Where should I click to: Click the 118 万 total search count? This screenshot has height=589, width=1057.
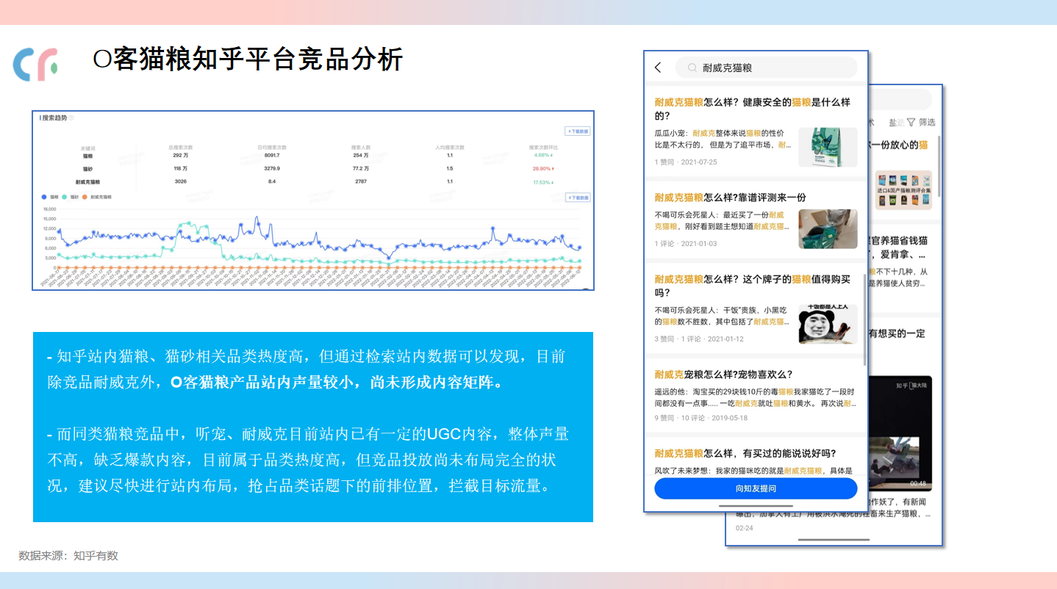[180, 168]
